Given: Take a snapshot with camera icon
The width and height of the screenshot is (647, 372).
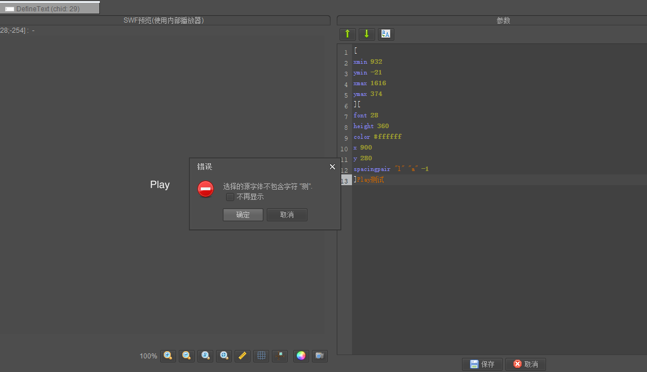Looking at the screenshot, I should 320,356.
